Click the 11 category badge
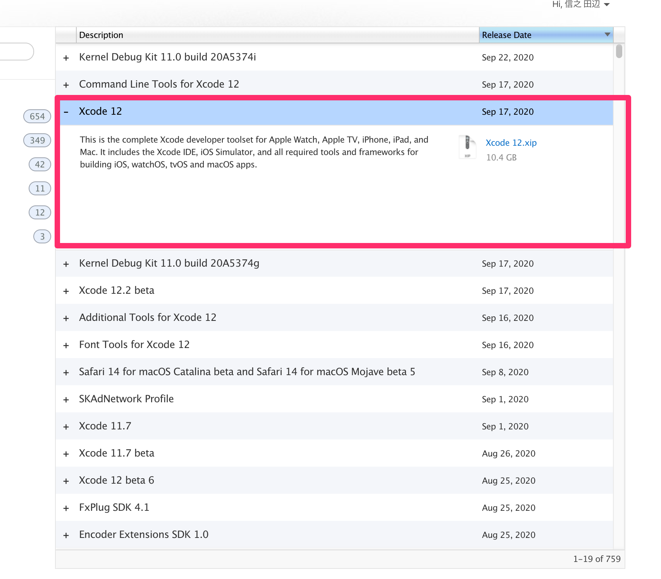 pos(39,188)
